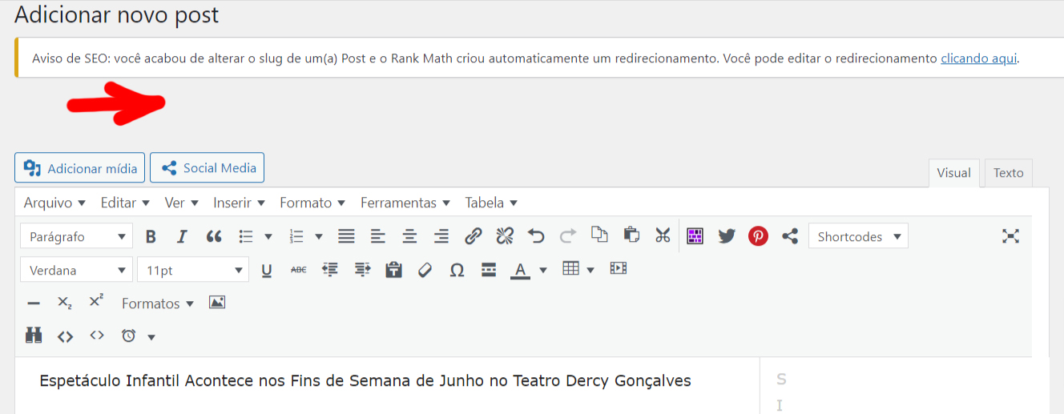Switch to the Texto editor tab

(1008, 173)
